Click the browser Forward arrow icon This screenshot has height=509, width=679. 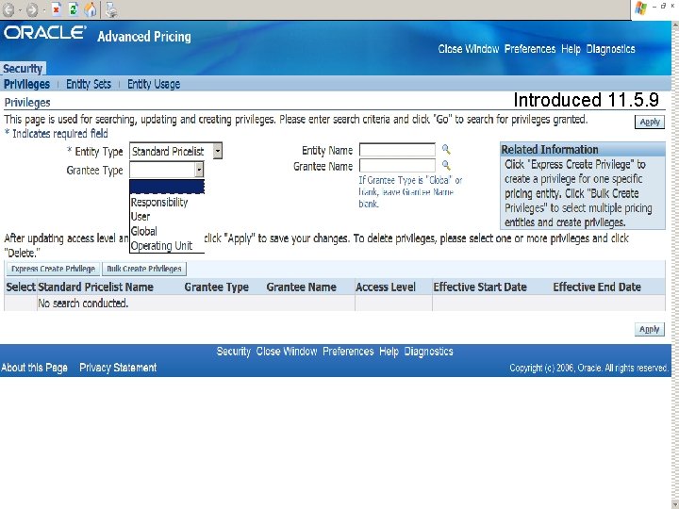click(32, 9)
